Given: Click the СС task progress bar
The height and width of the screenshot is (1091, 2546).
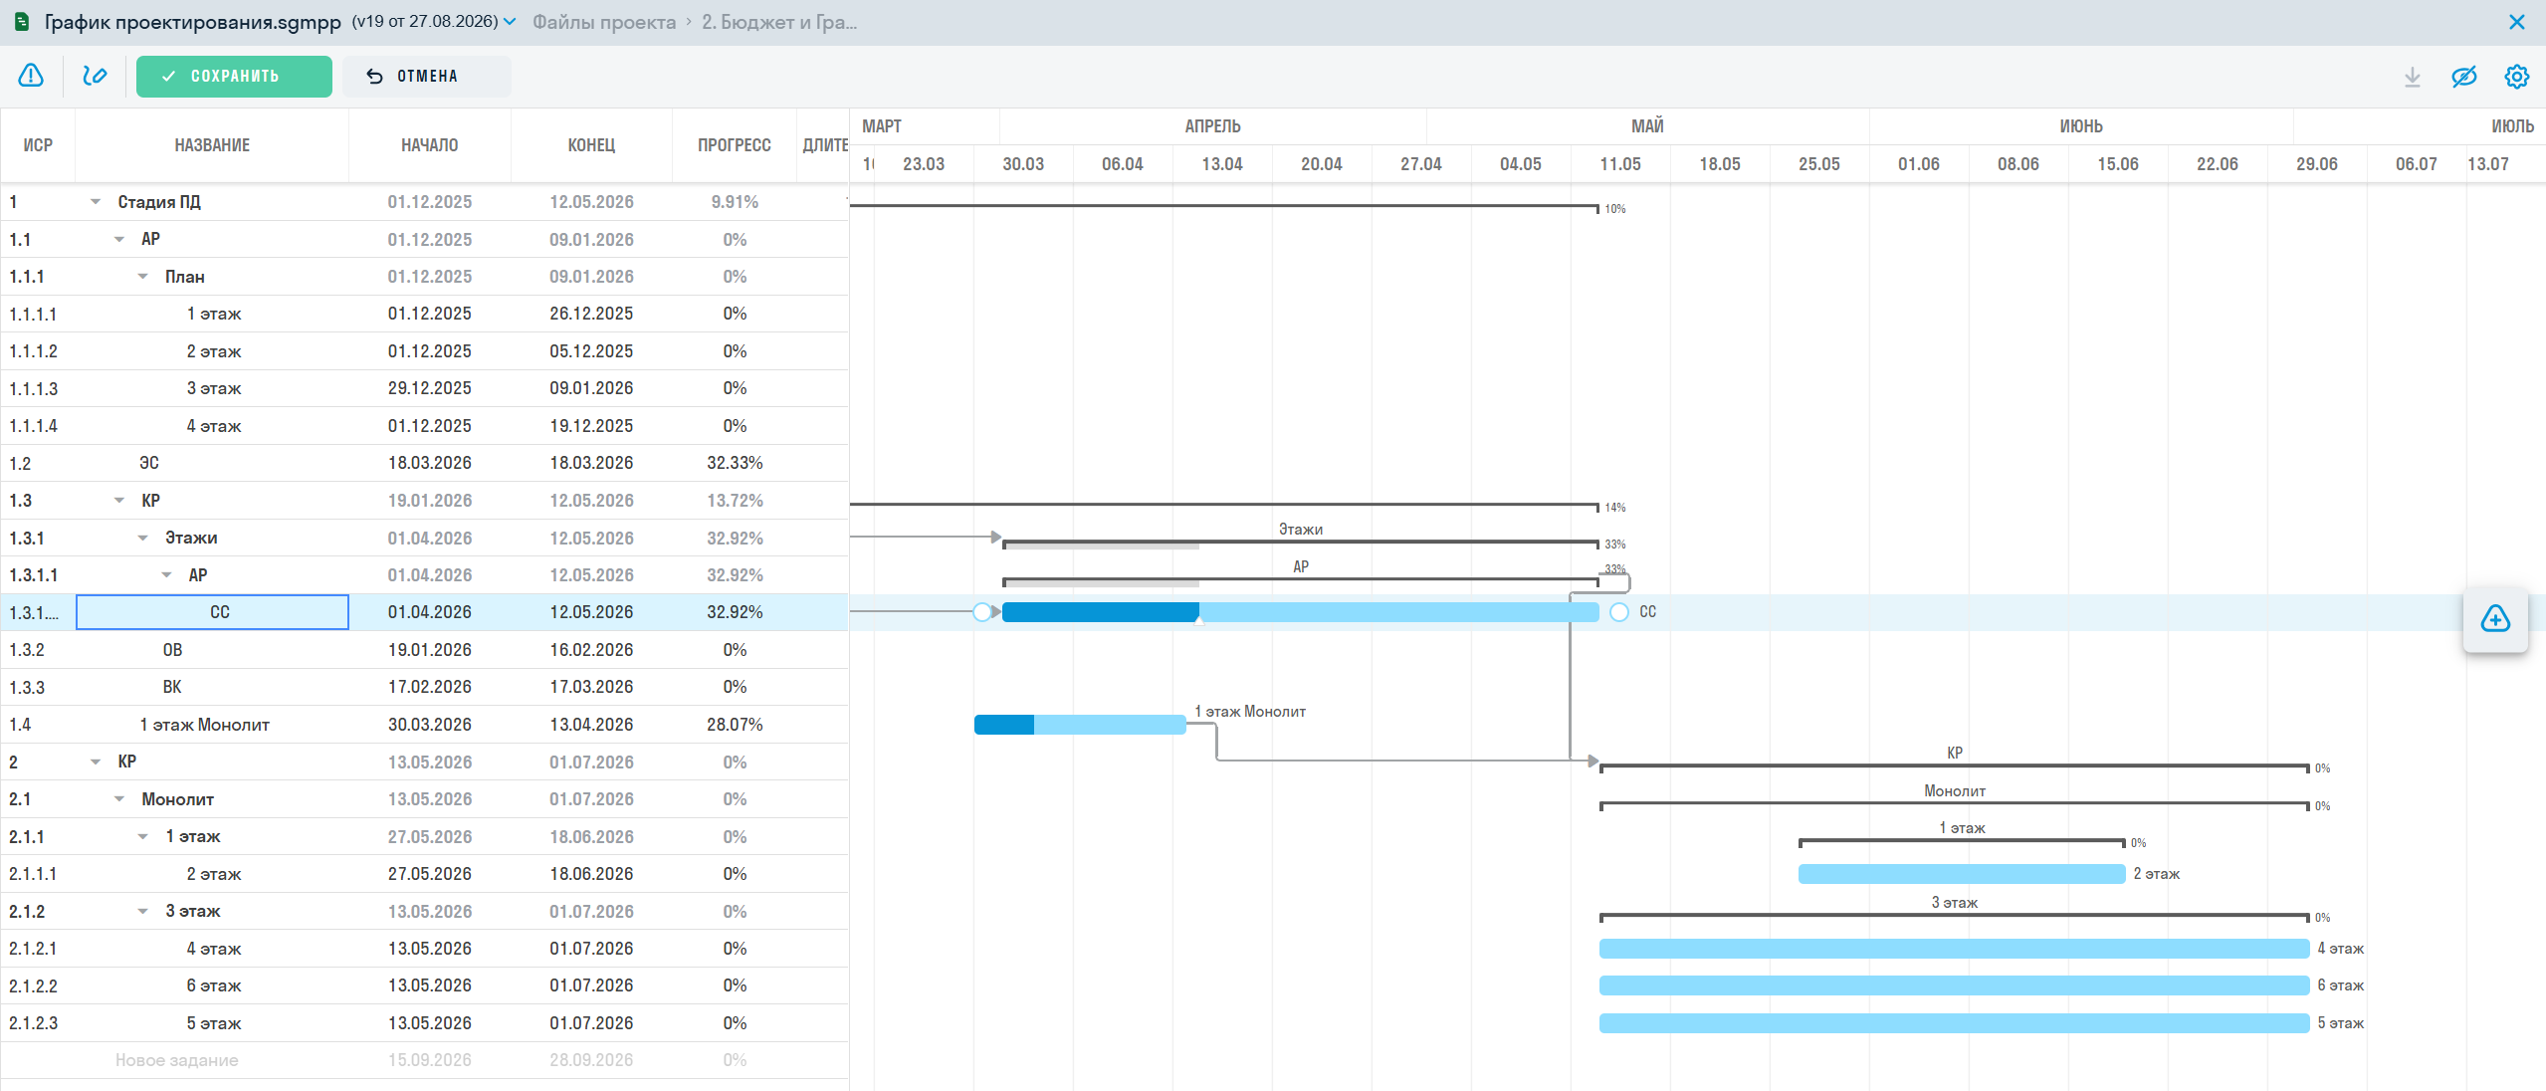Looking at the screenshot, I should point(1300,612).
